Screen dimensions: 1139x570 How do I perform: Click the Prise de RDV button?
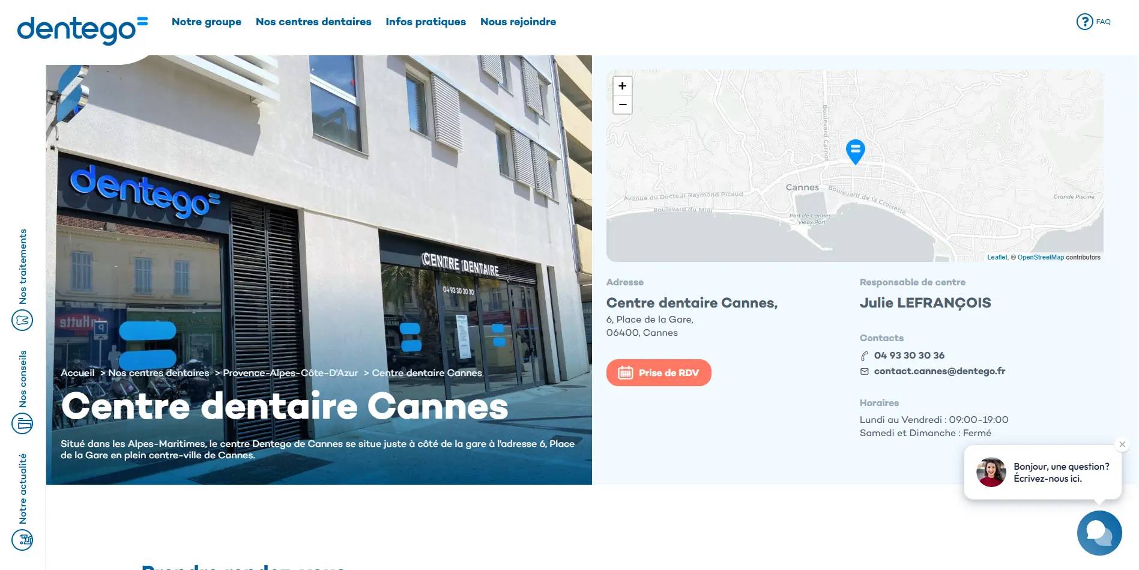659,372
